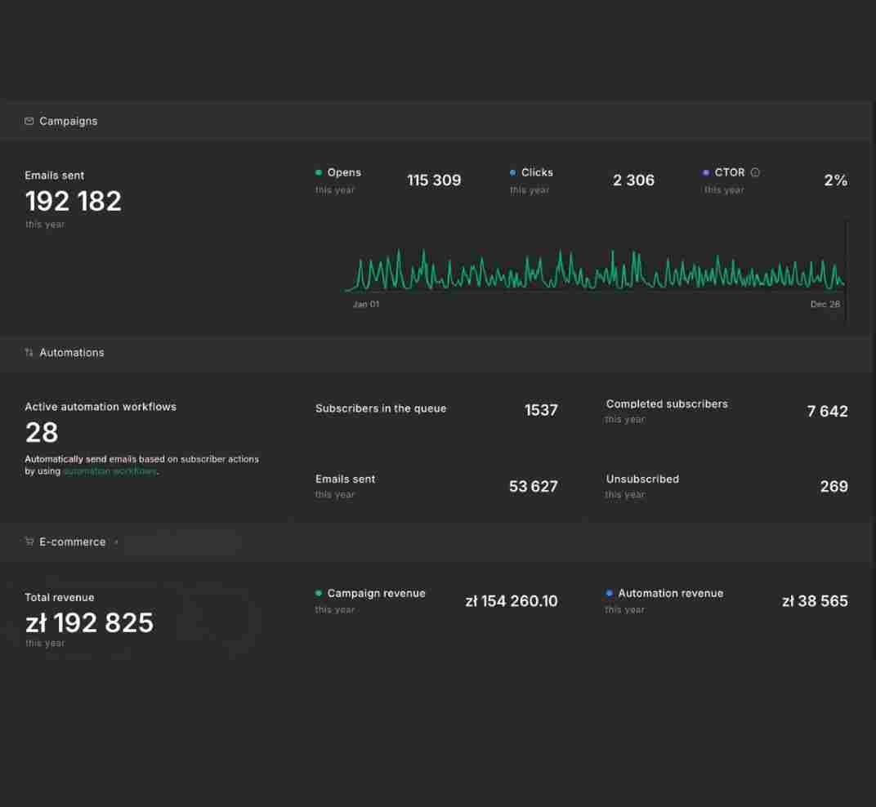Click the E-commerce shopping cart icon

[29, 542]
